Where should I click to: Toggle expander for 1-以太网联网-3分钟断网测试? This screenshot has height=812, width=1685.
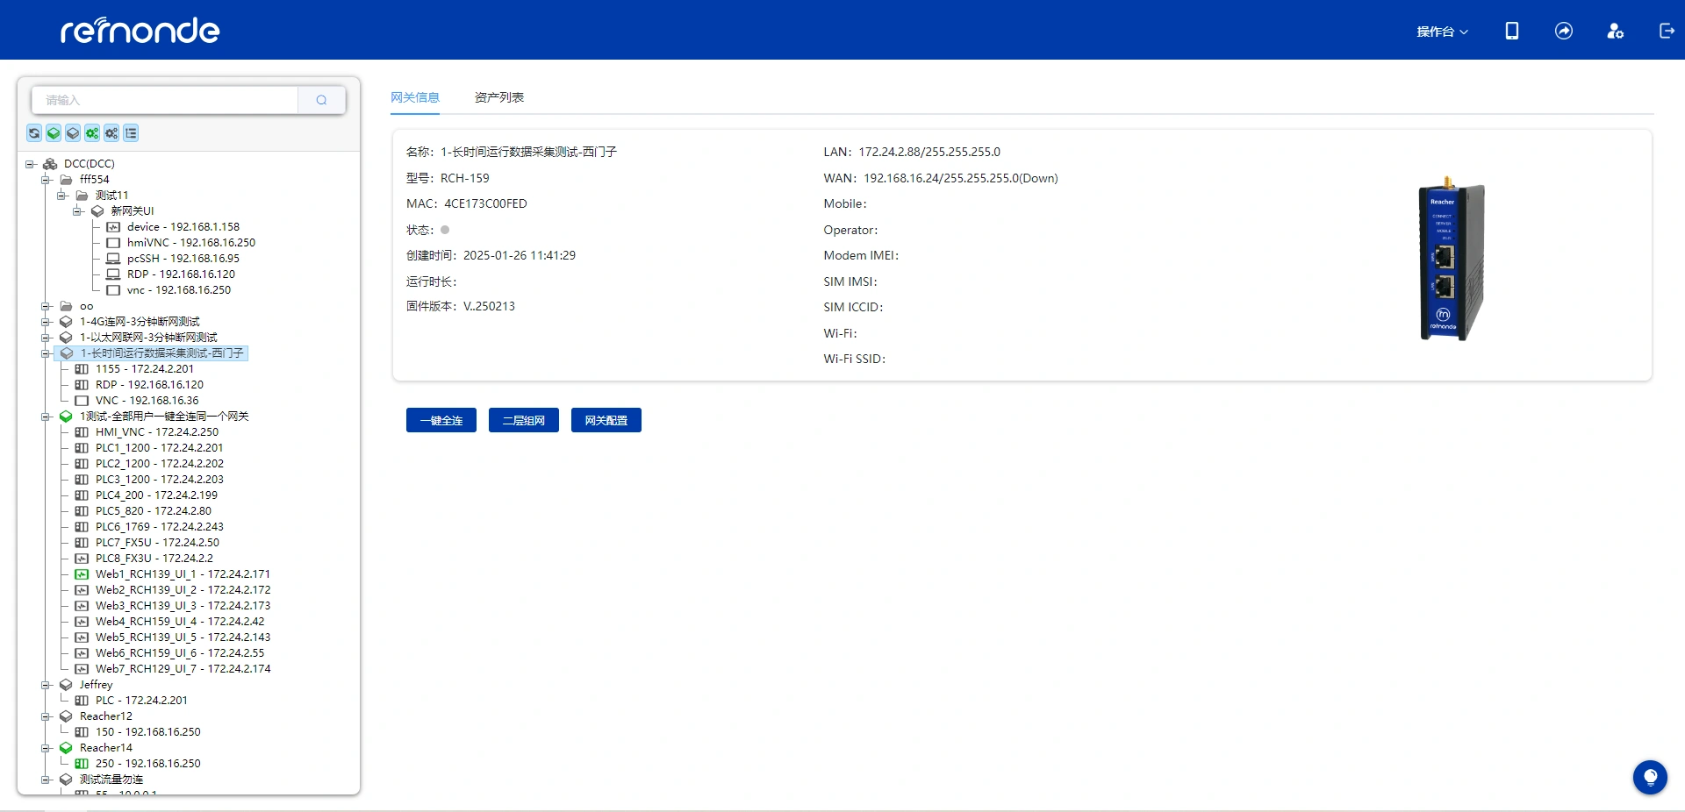coord(46,338)
